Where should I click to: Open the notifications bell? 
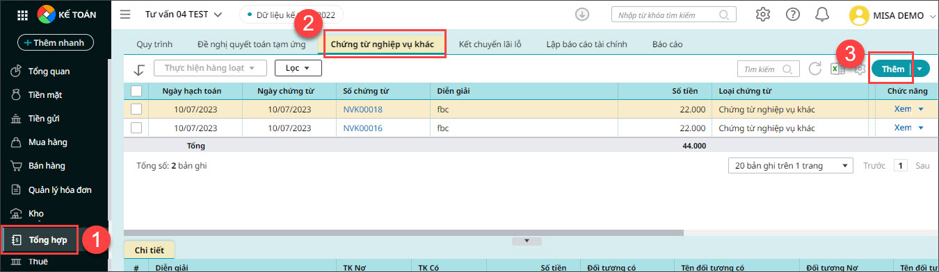[822, 15]
